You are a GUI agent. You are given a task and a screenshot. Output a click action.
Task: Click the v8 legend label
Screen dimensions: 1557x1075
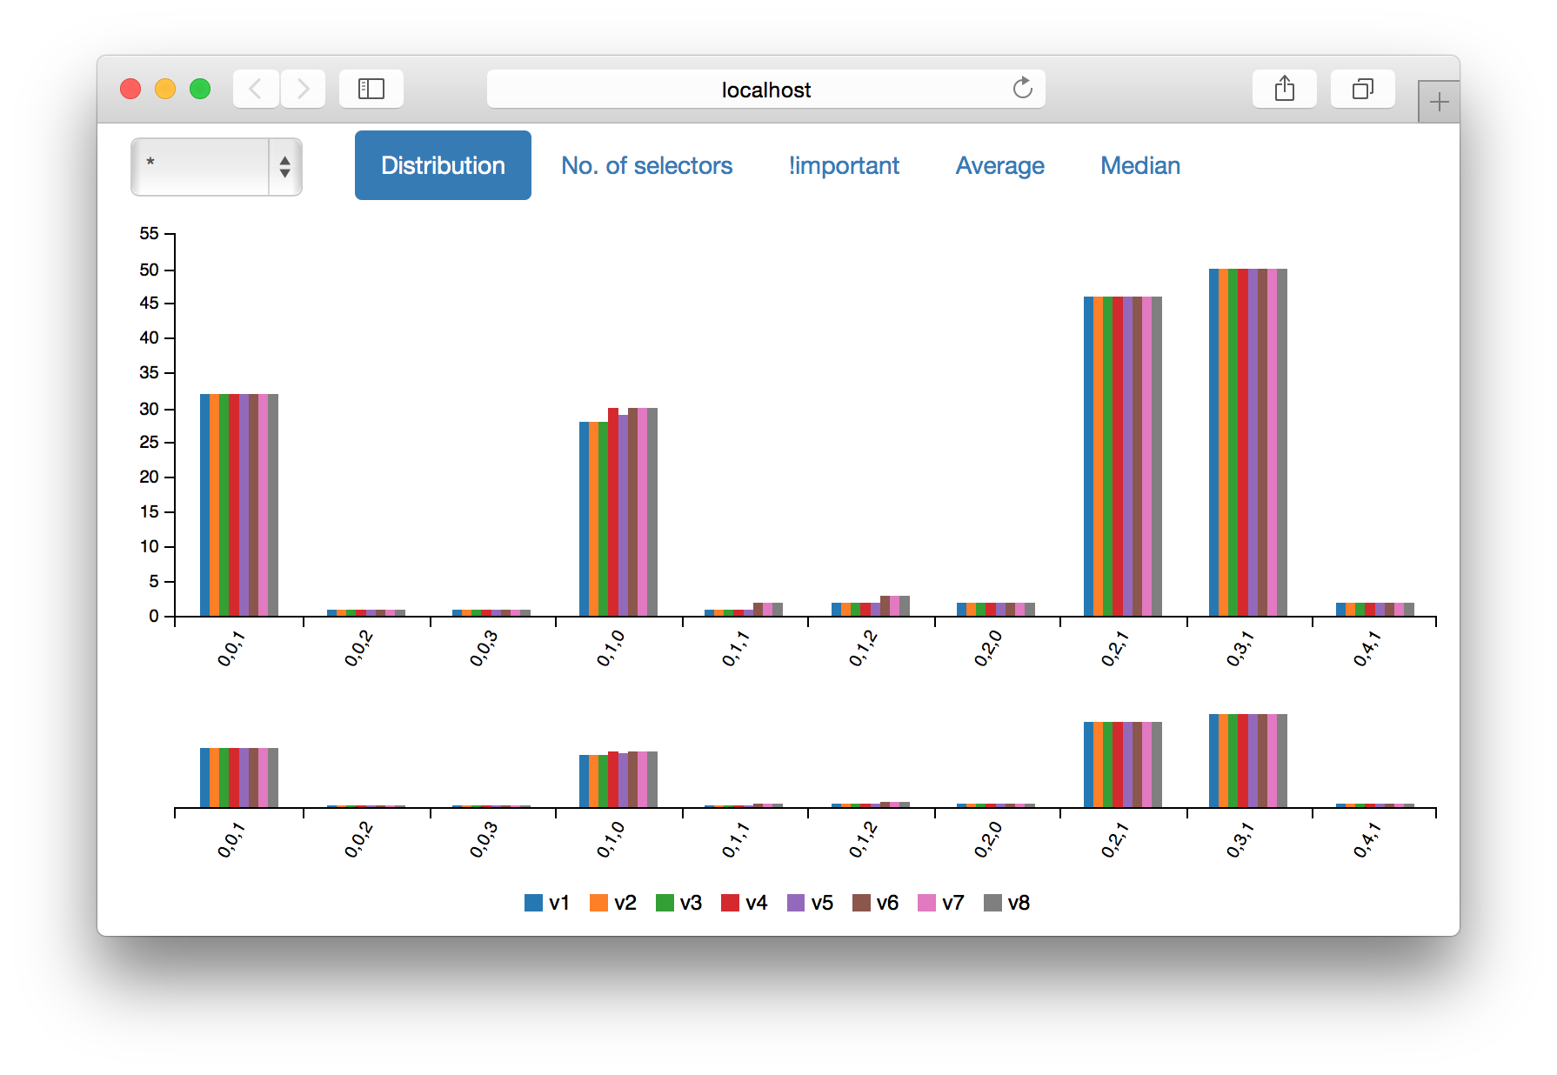[1019, 903]
